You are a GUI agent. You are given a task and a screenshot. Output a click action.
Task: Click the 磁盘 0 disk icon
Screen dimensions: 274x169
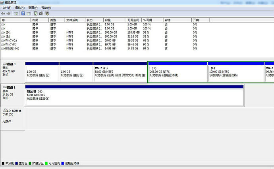click(x=5, y=64)
